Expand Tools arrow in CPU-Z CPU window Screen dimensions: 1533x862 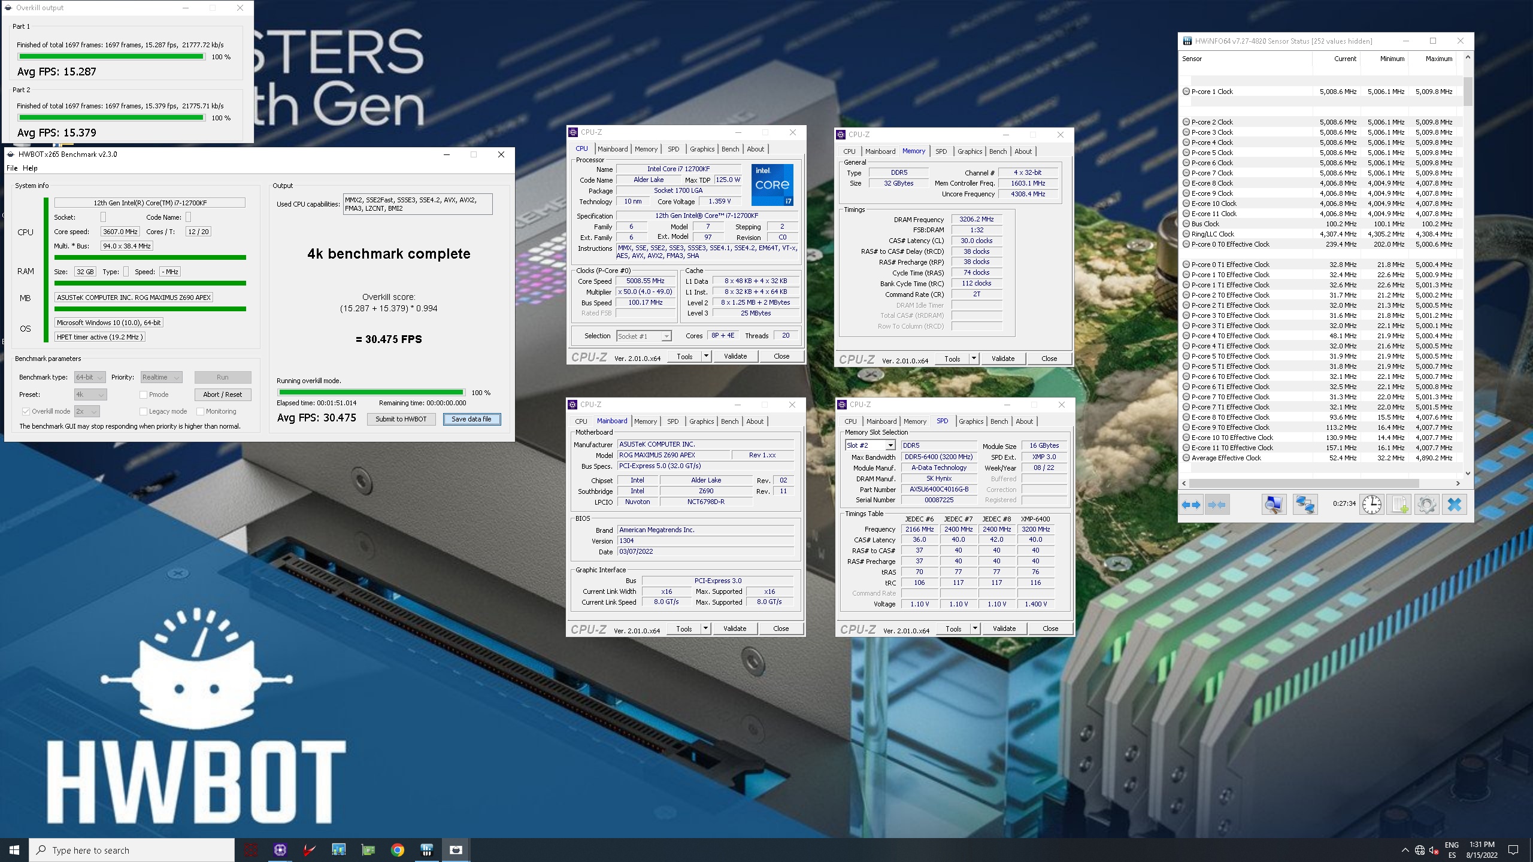[x=706, y=356]
